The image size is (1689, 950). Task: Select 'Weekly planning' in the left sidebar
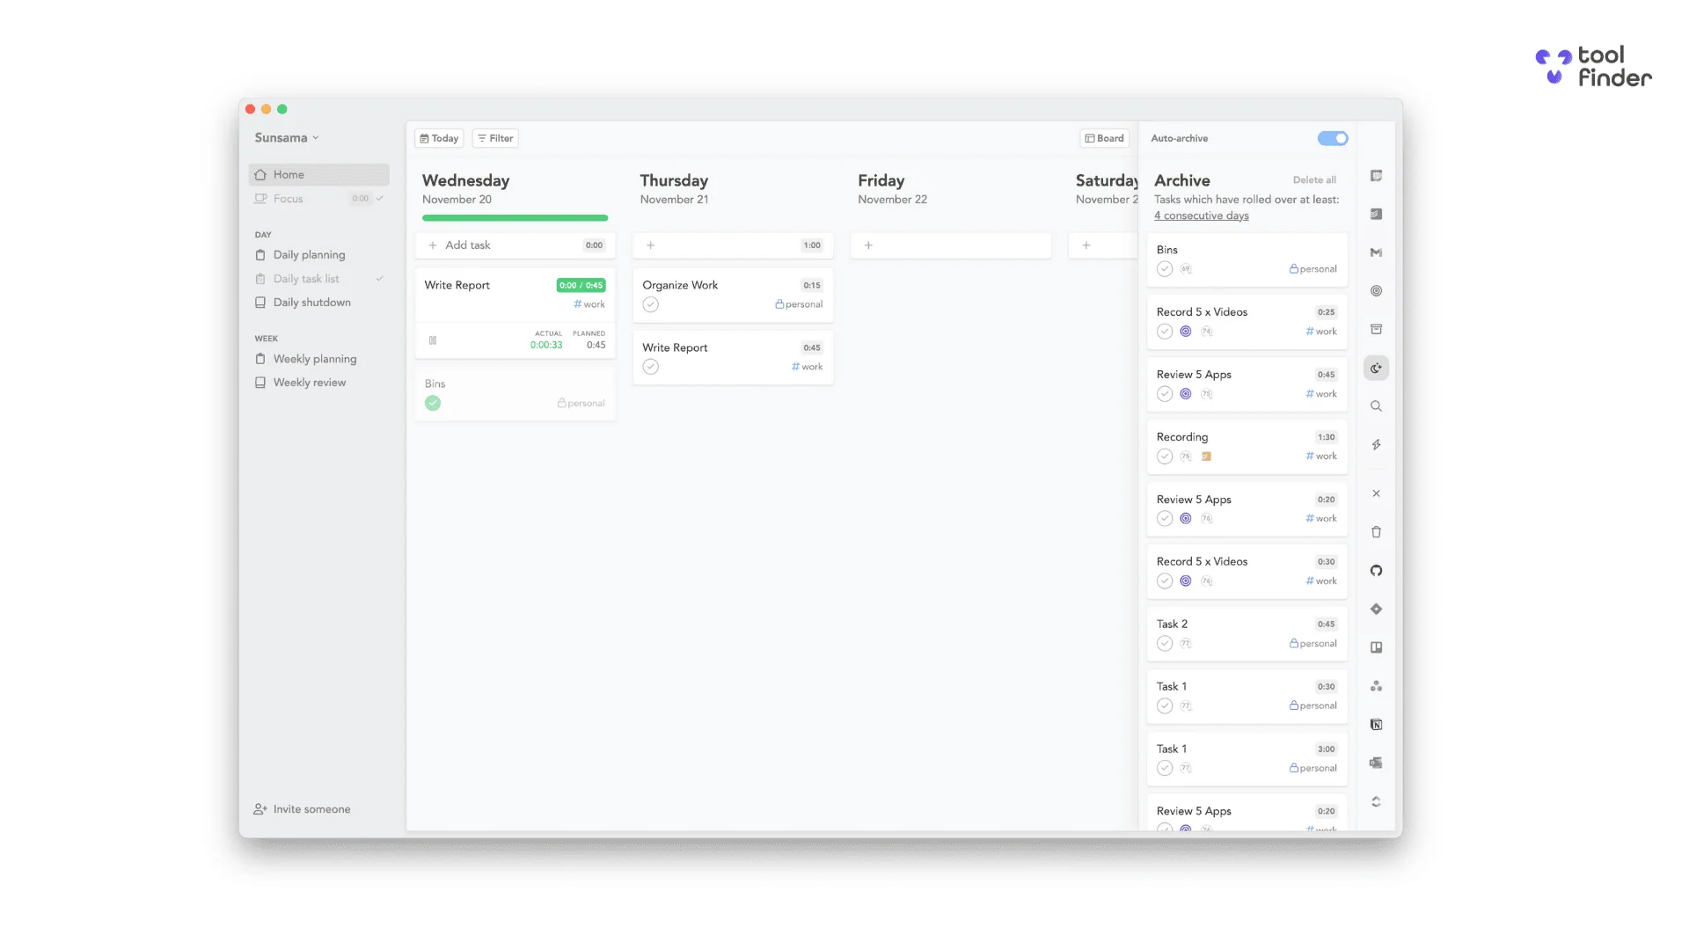[314, 359]
